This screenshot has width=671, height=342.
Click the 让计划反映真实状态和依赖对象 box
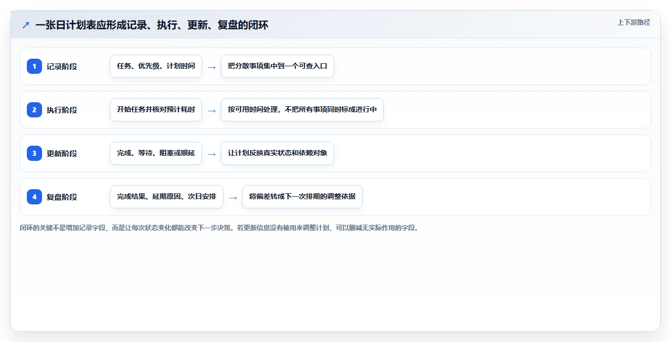278,153
